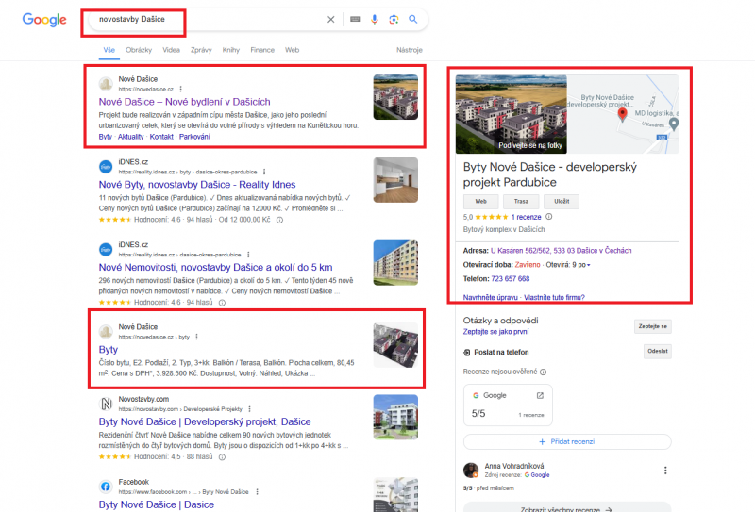This screenshot has width=755, height=512.
Task: Click the Web button in business panel
Action: pyautogui.click(x=480, y=202)
